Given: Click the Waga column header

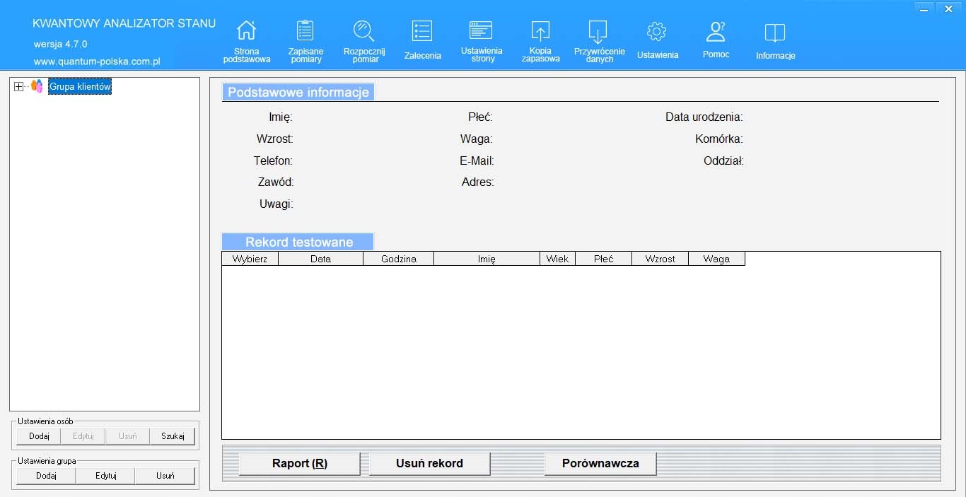Looking at the screenshot, I should pos(716,259).
